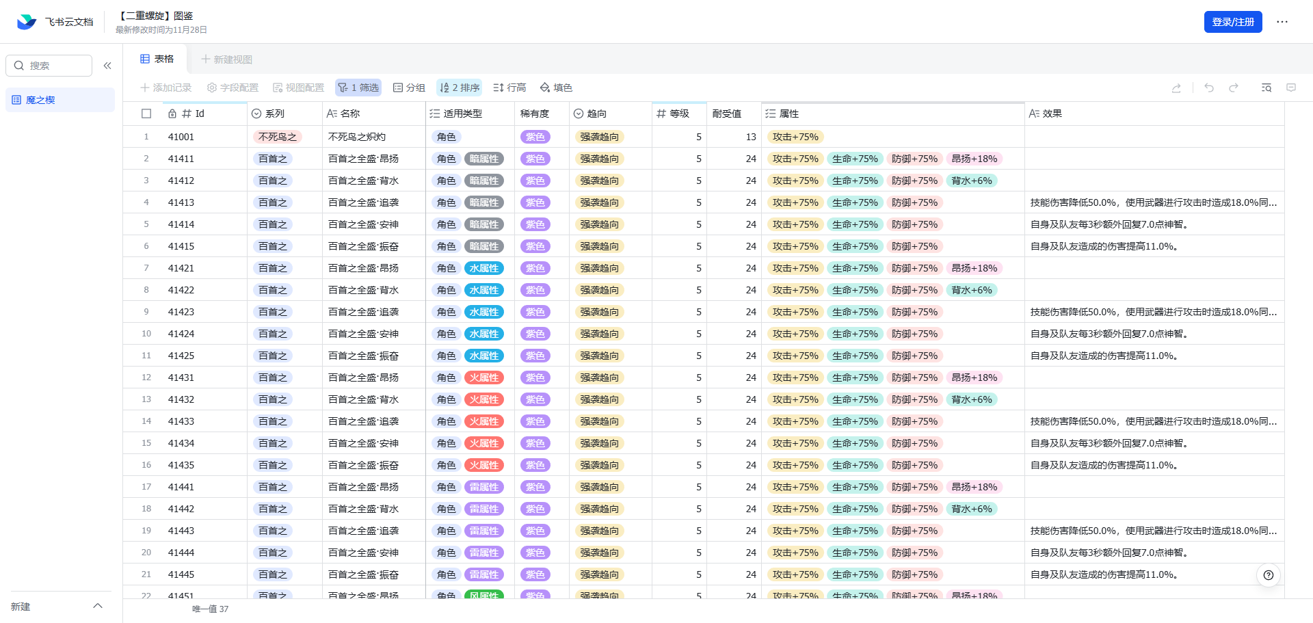
Task: Toggle the select-all checkbox in header
Action: [146, 114]
